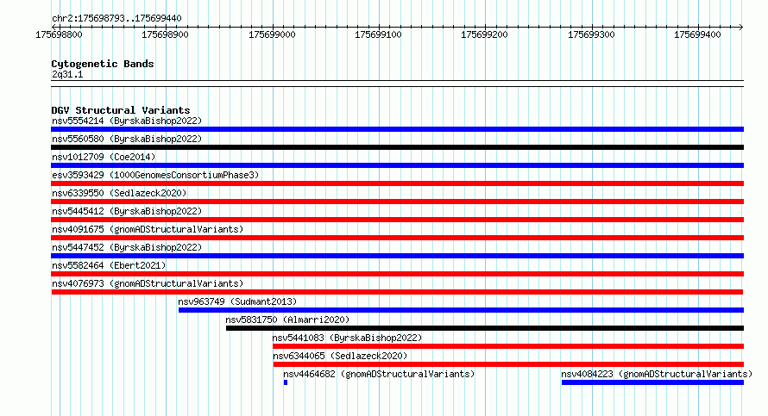Select the red bar under nsv5445412
Image resolution: width=768 pixels, height=416 pixels.
397,220
